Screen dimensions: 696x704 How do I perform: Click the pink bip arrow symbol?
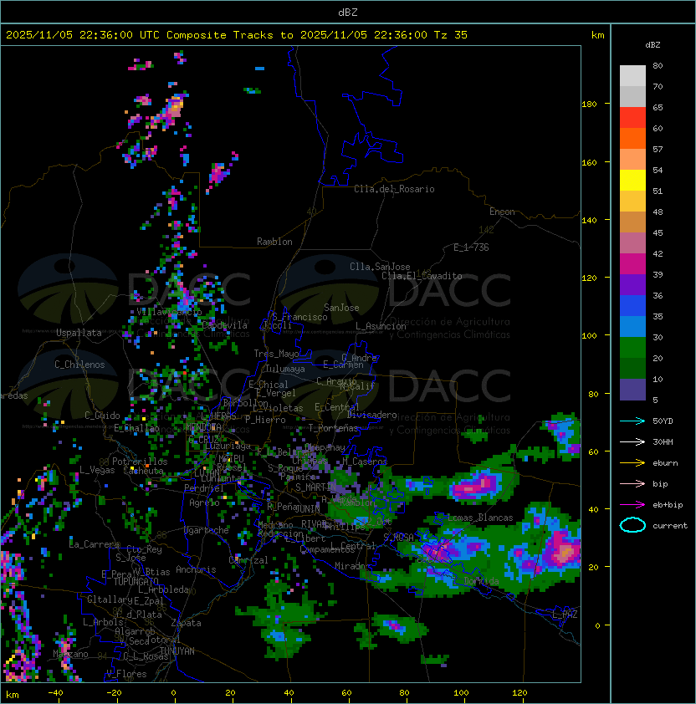[632, 484]
